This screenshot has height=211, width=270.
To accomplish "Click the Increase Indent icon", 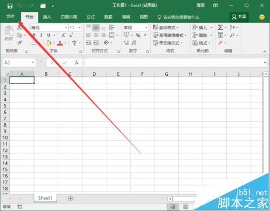I will pyautogui.click(x=96, y=43).
